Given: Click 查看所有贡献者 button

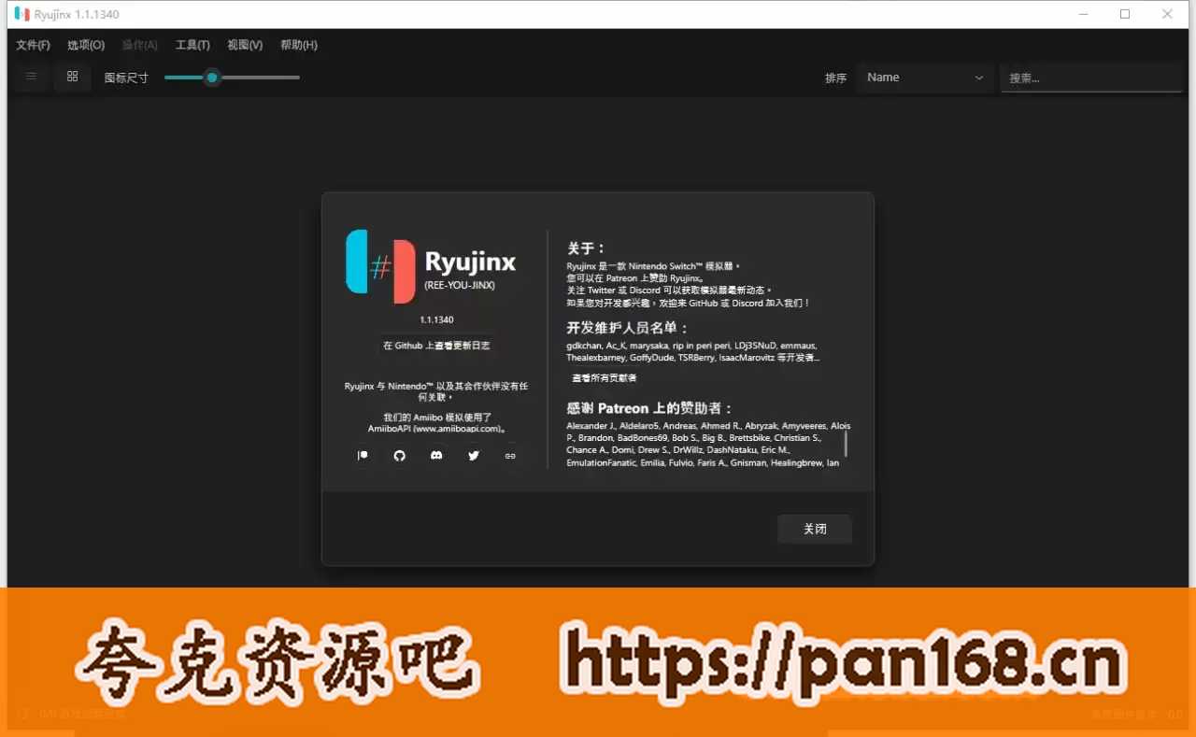Looking at the screenshot, I should pyautogui.click(x=605, y=378).
